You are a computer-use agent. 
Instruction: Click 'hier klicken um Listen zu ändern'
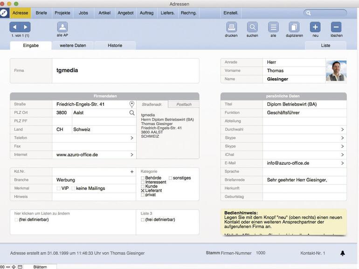[x=42, y=214]
